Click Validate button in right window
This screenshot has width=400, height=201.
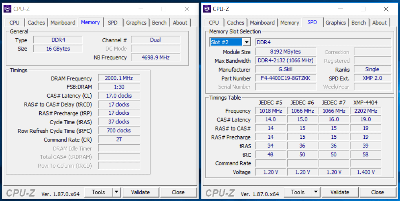pos(340,192)
